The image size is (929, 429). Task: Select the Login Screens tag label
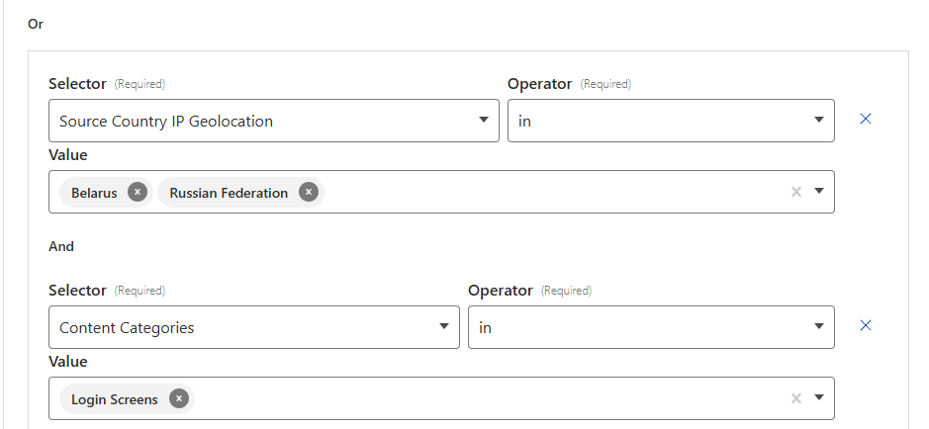click(x=114, y=399)
